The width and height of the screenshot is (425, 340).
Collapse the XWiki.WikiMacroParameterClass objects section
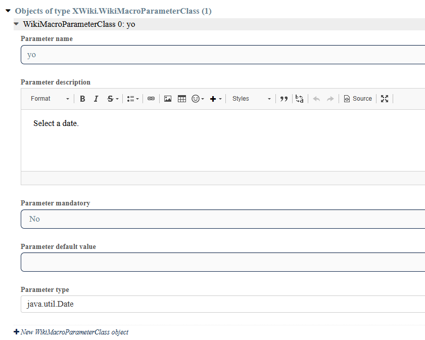pyautogui.click(x=8, y=11)
